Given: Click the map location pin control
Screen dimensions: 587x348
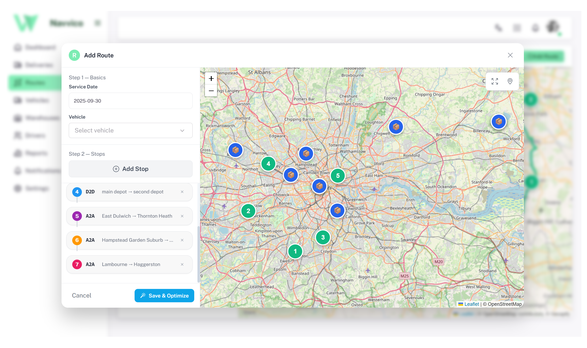Looking at the screenshot, I should 510,81.
